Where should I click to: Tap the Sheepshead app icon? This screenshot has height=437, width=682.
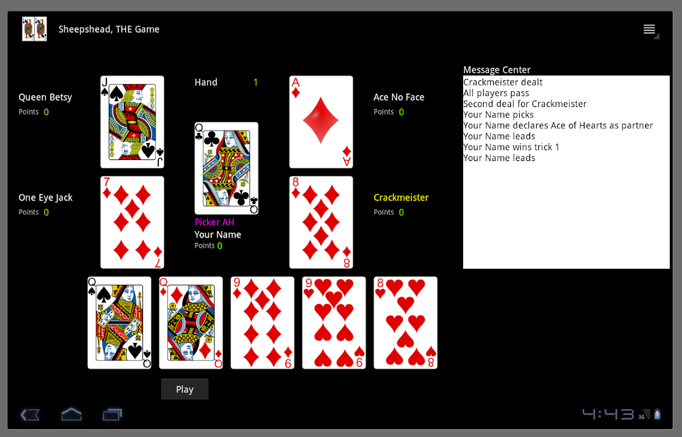pos(34,29)
